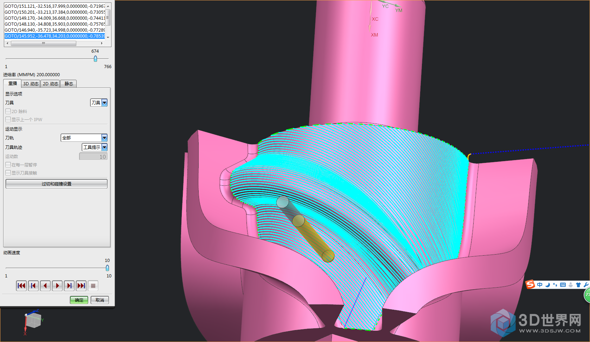Toggle 2D 除料 checkbox

coord(8,111)
